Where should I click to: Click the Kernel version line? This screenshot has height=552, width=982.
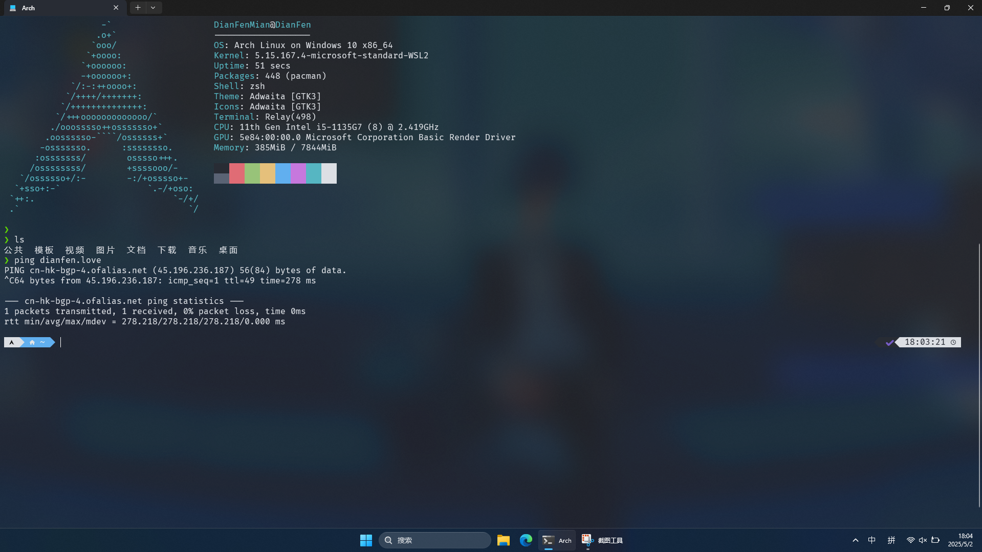pyautogui.click(x=321, y=55)
